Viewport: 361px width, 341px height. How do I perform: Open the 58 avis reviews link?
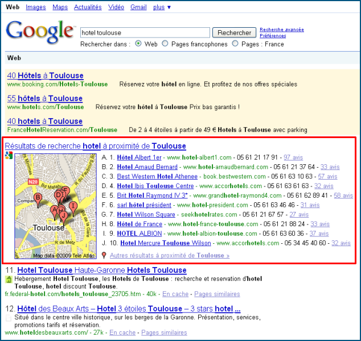tap(343, 196)
